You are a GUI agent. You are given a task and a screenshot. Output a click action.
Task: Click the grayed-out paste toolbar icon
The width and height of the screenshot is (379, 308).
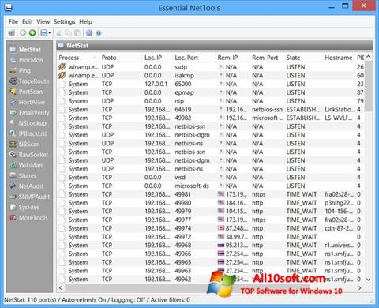[x=77, y=33]
